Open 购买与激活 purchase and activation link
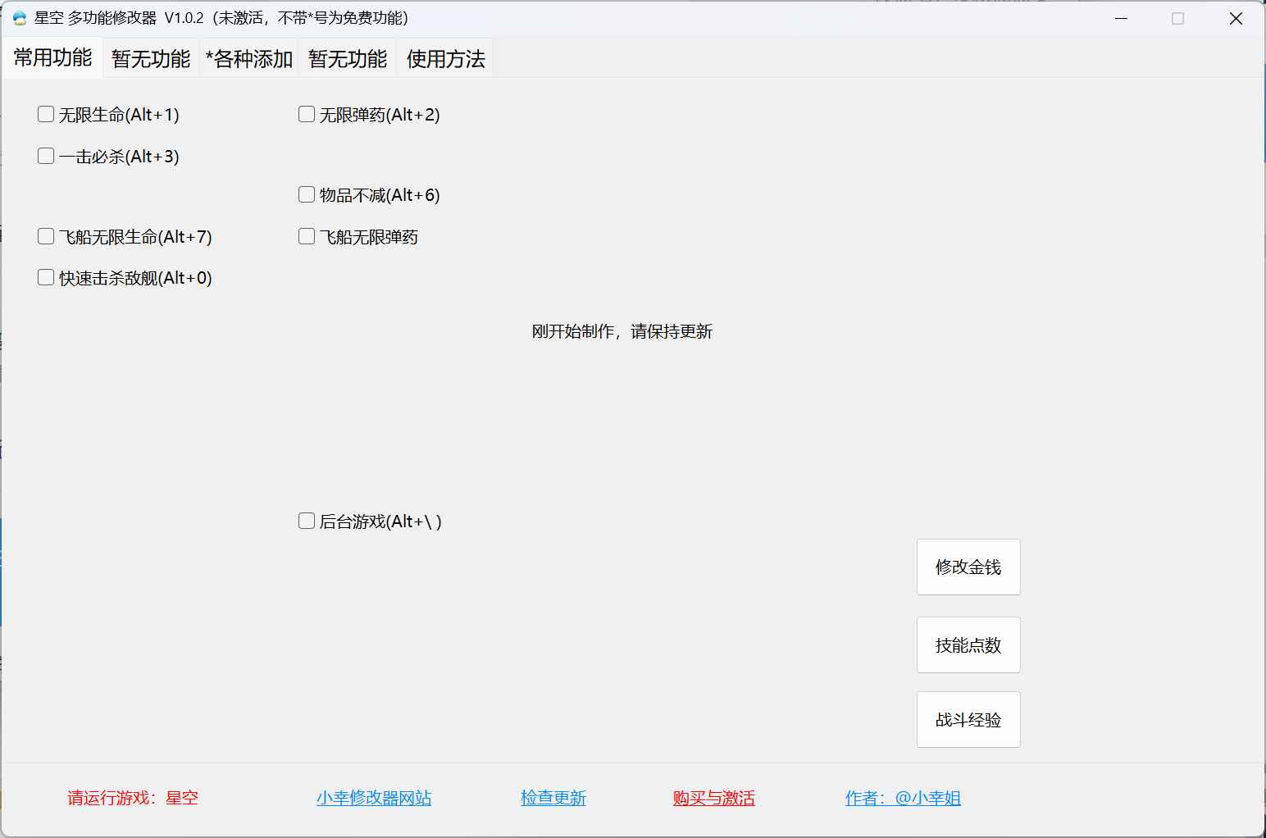This screenshot has height=838, width=1266. [713, 798]
